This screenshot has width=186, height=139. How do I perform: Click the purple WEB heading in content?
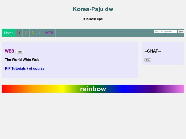click(10, 51)
